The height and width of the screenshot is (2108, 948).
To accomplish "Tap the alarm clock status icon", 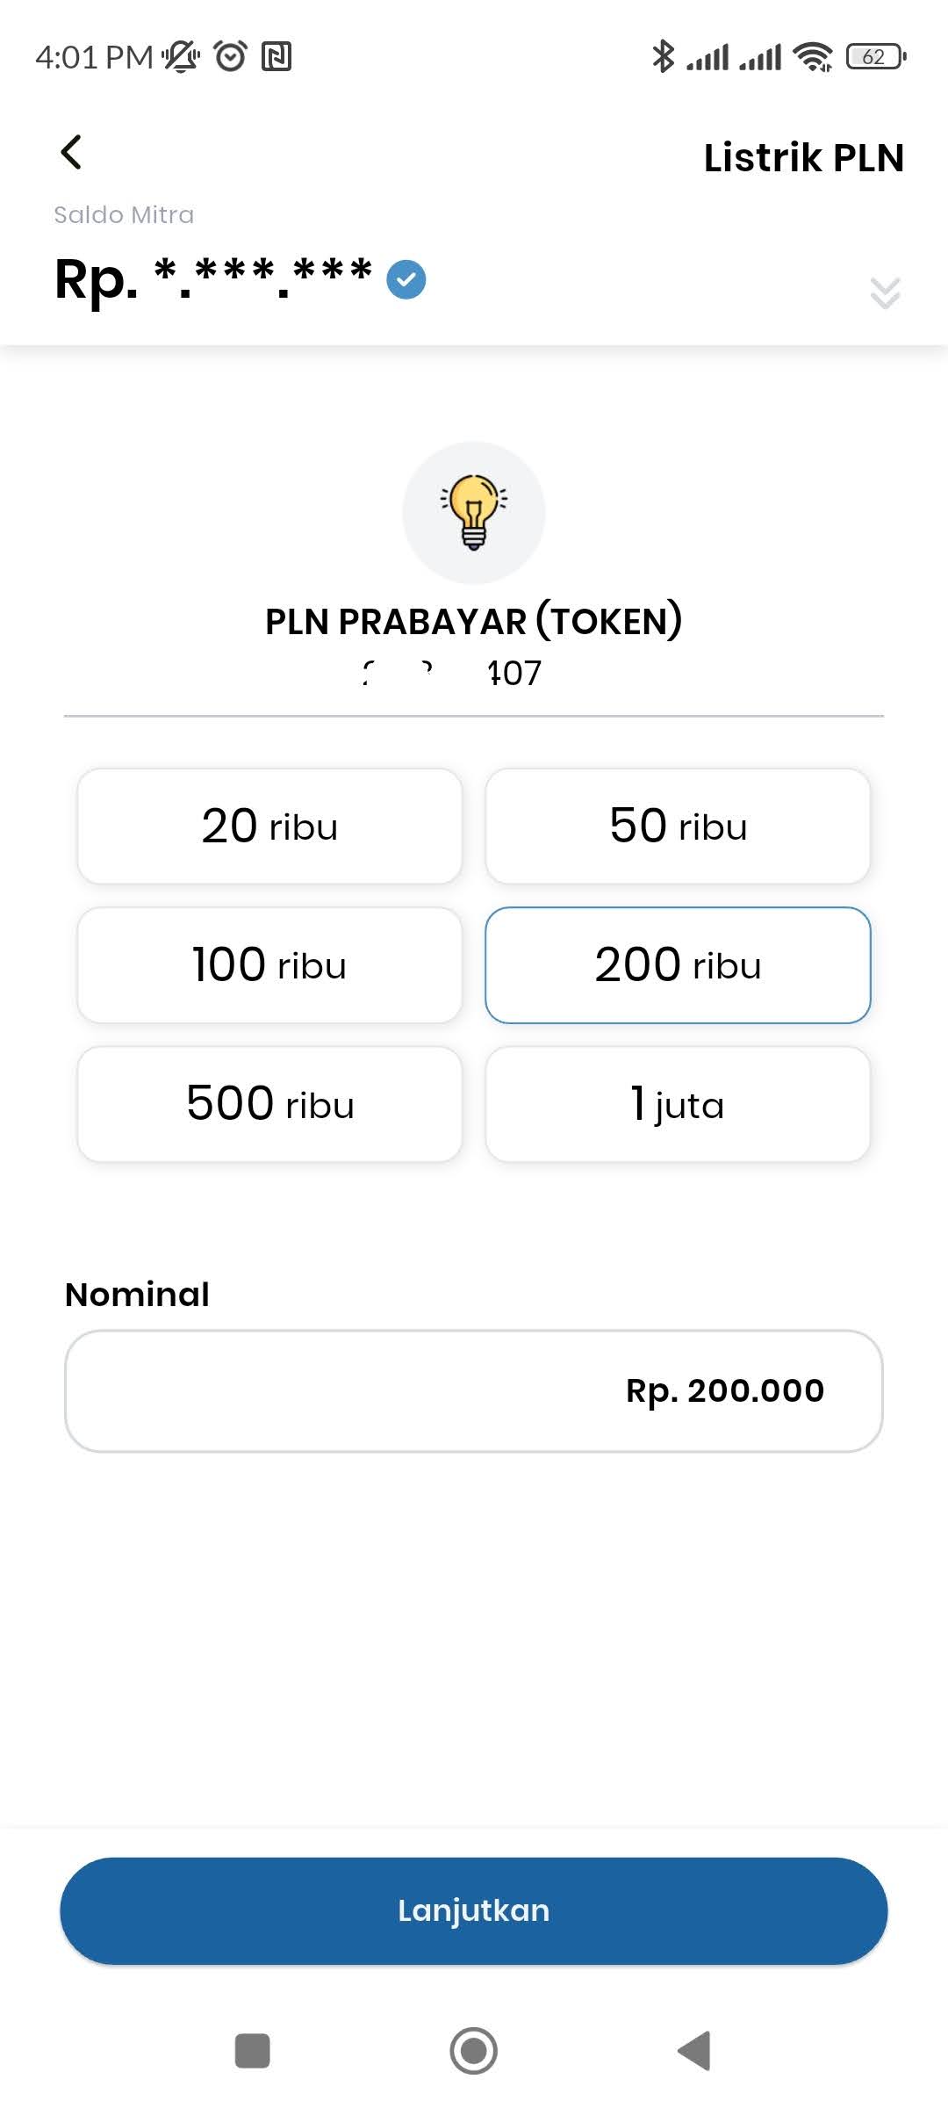I will click(x=231, y=56).
